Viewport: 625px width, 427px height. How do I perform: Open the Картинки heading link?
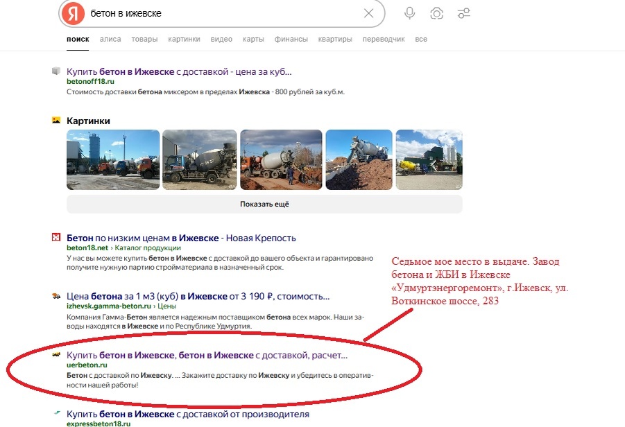pyautogui.click(x=88, y=121)
